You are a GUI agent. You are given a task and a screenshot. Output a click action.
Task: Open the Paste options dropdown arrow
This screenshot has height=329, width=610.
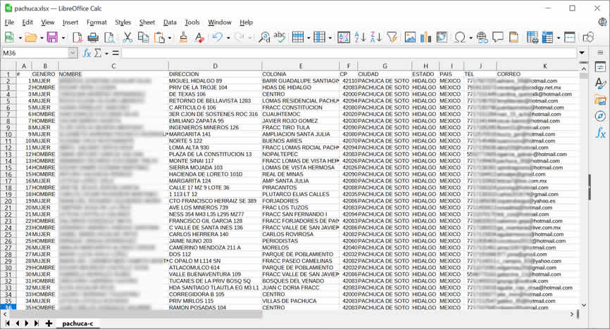pyautogui.click(x=170, y=38)
